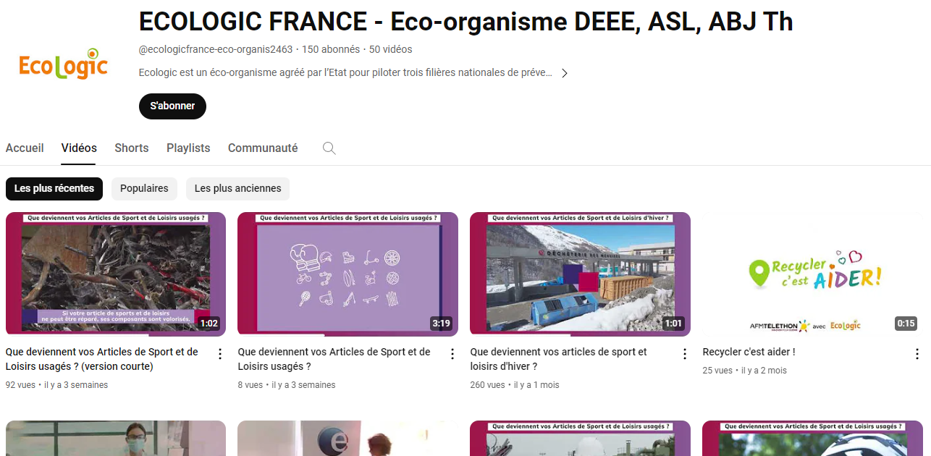Click the Ecologic channel logo
The width and height of the screenshot is (931, 456).
pos(64,65)
